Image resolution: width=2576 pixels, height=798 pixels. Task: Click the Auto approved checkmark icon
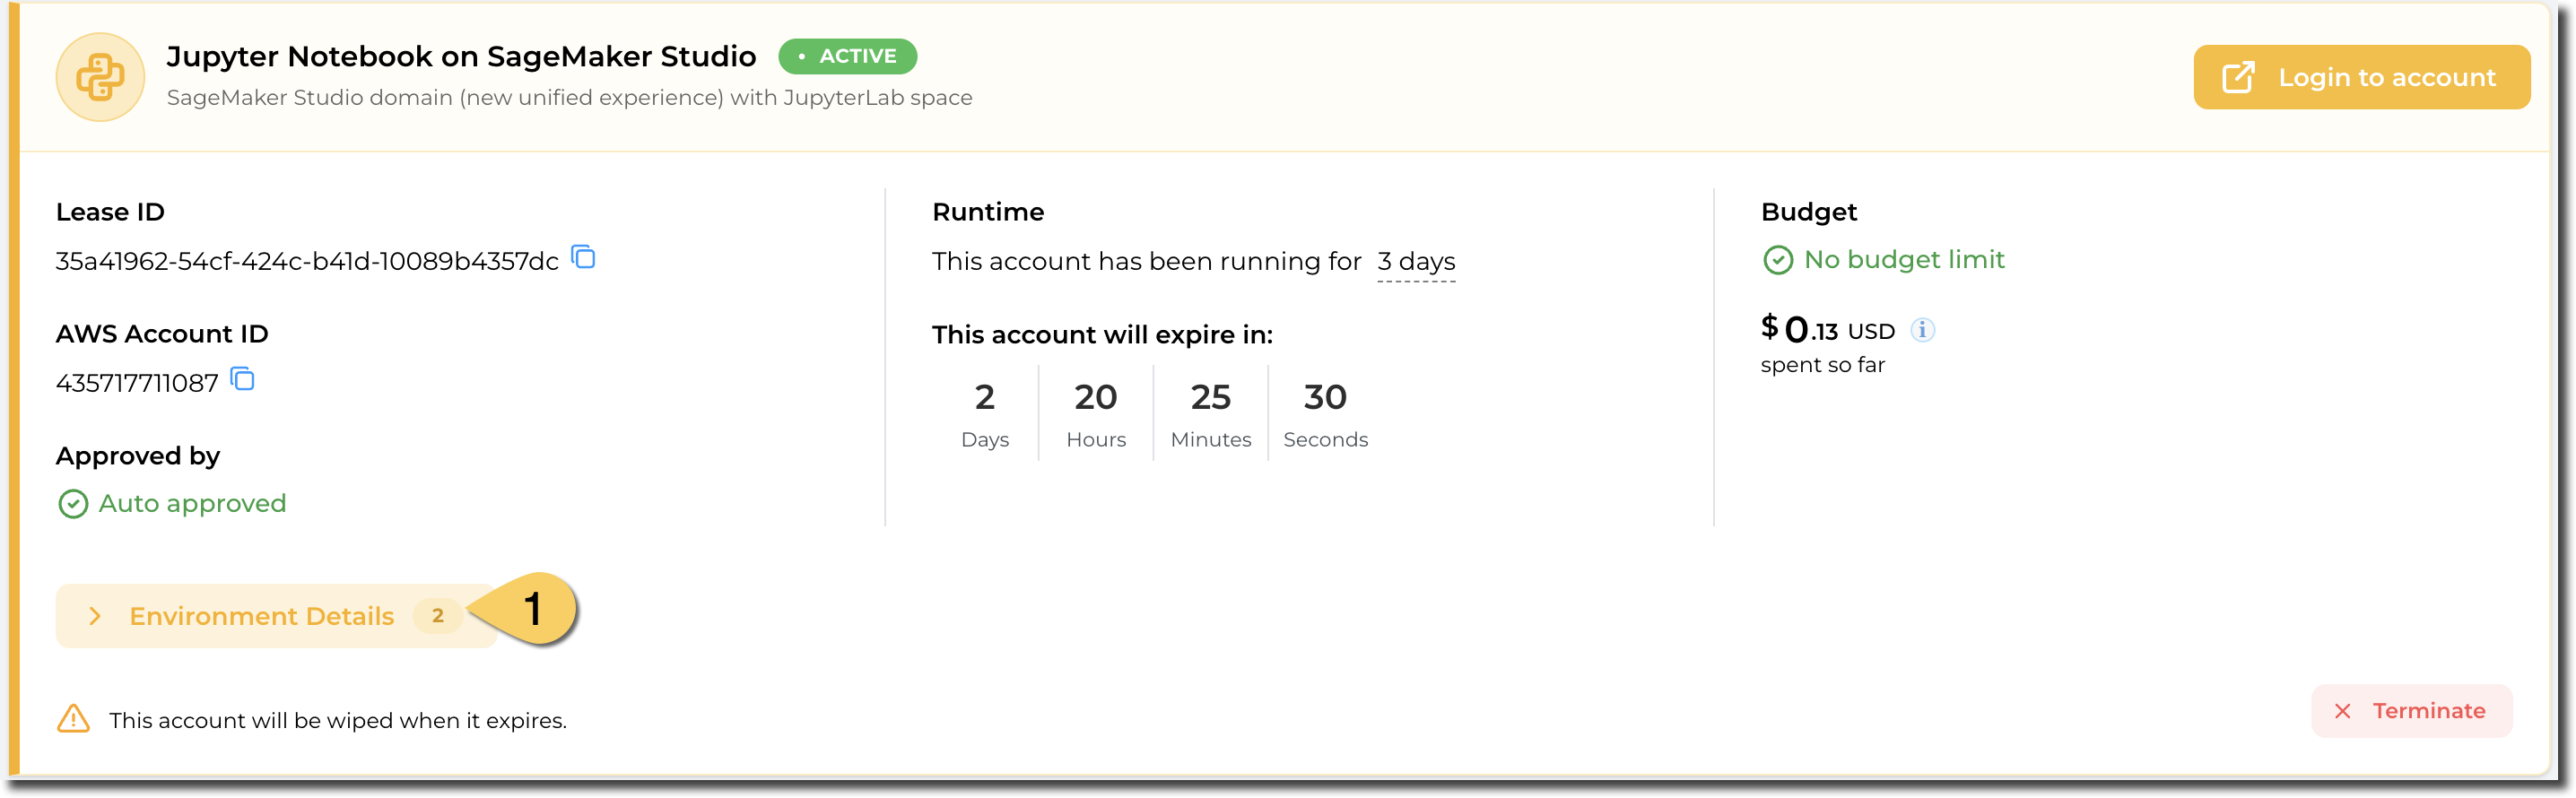pos(73,504)
